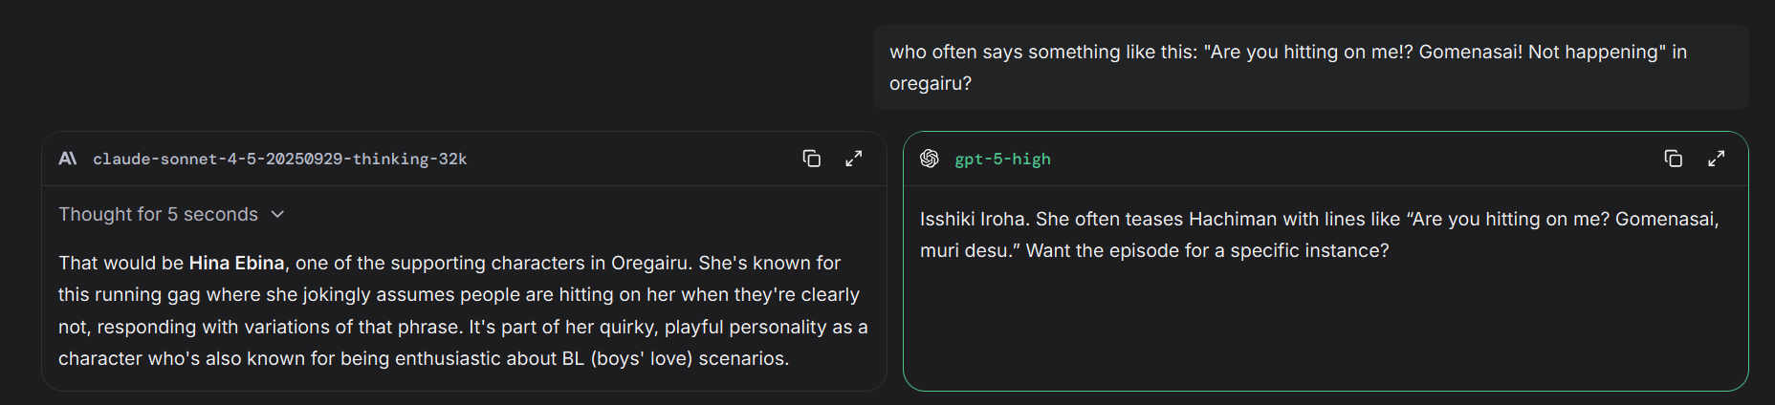Viewport: 1775px width, 405px height.
Task: Click the bold "Hina Ebina" name
Action: tap(236, 263)
